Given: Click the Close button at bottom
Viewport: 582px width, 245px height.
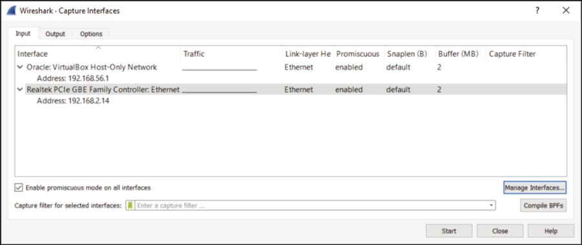Looking at the screenshot, I should 500,231.
